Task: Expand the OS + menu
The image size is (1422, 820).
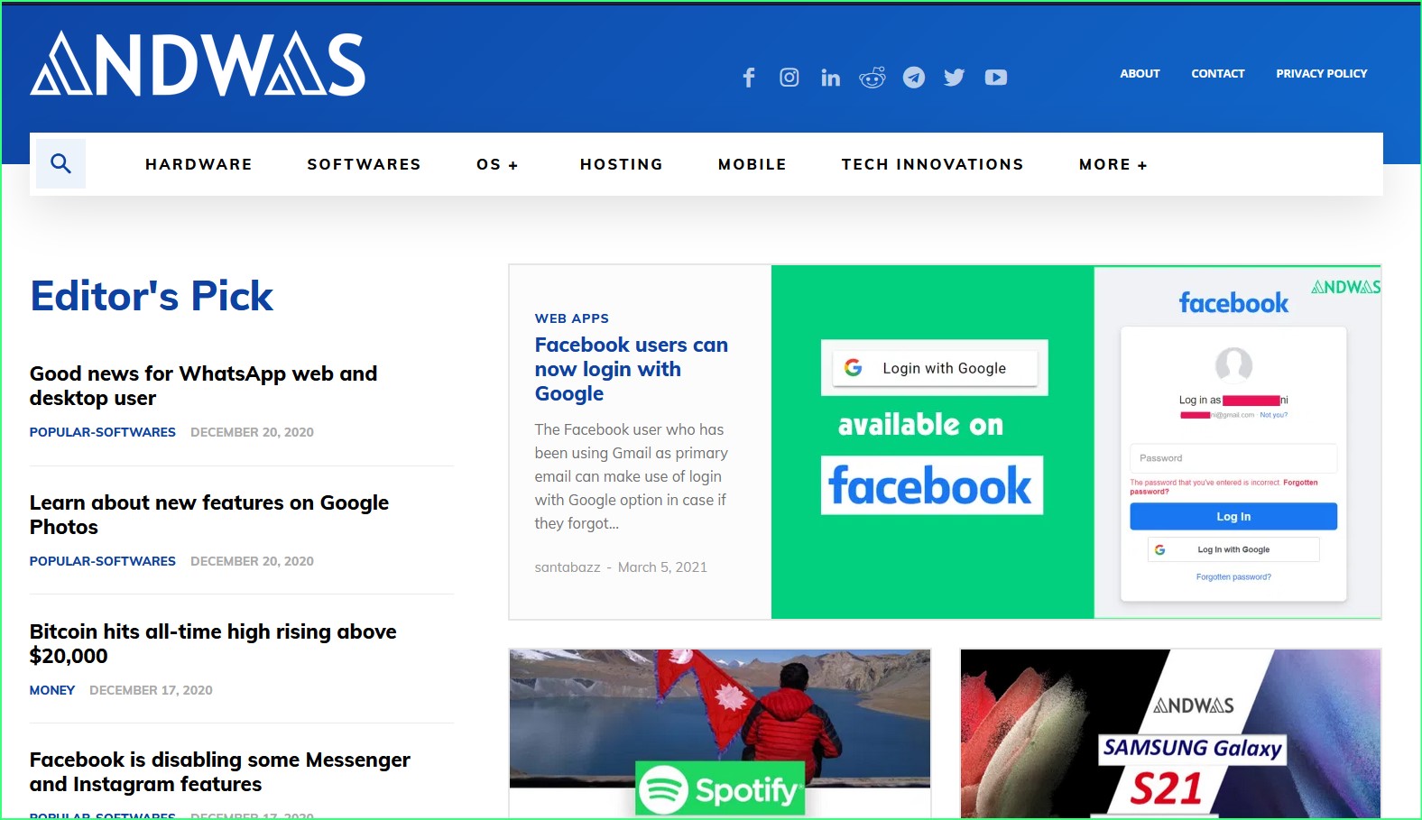Action: click(497, 164)
